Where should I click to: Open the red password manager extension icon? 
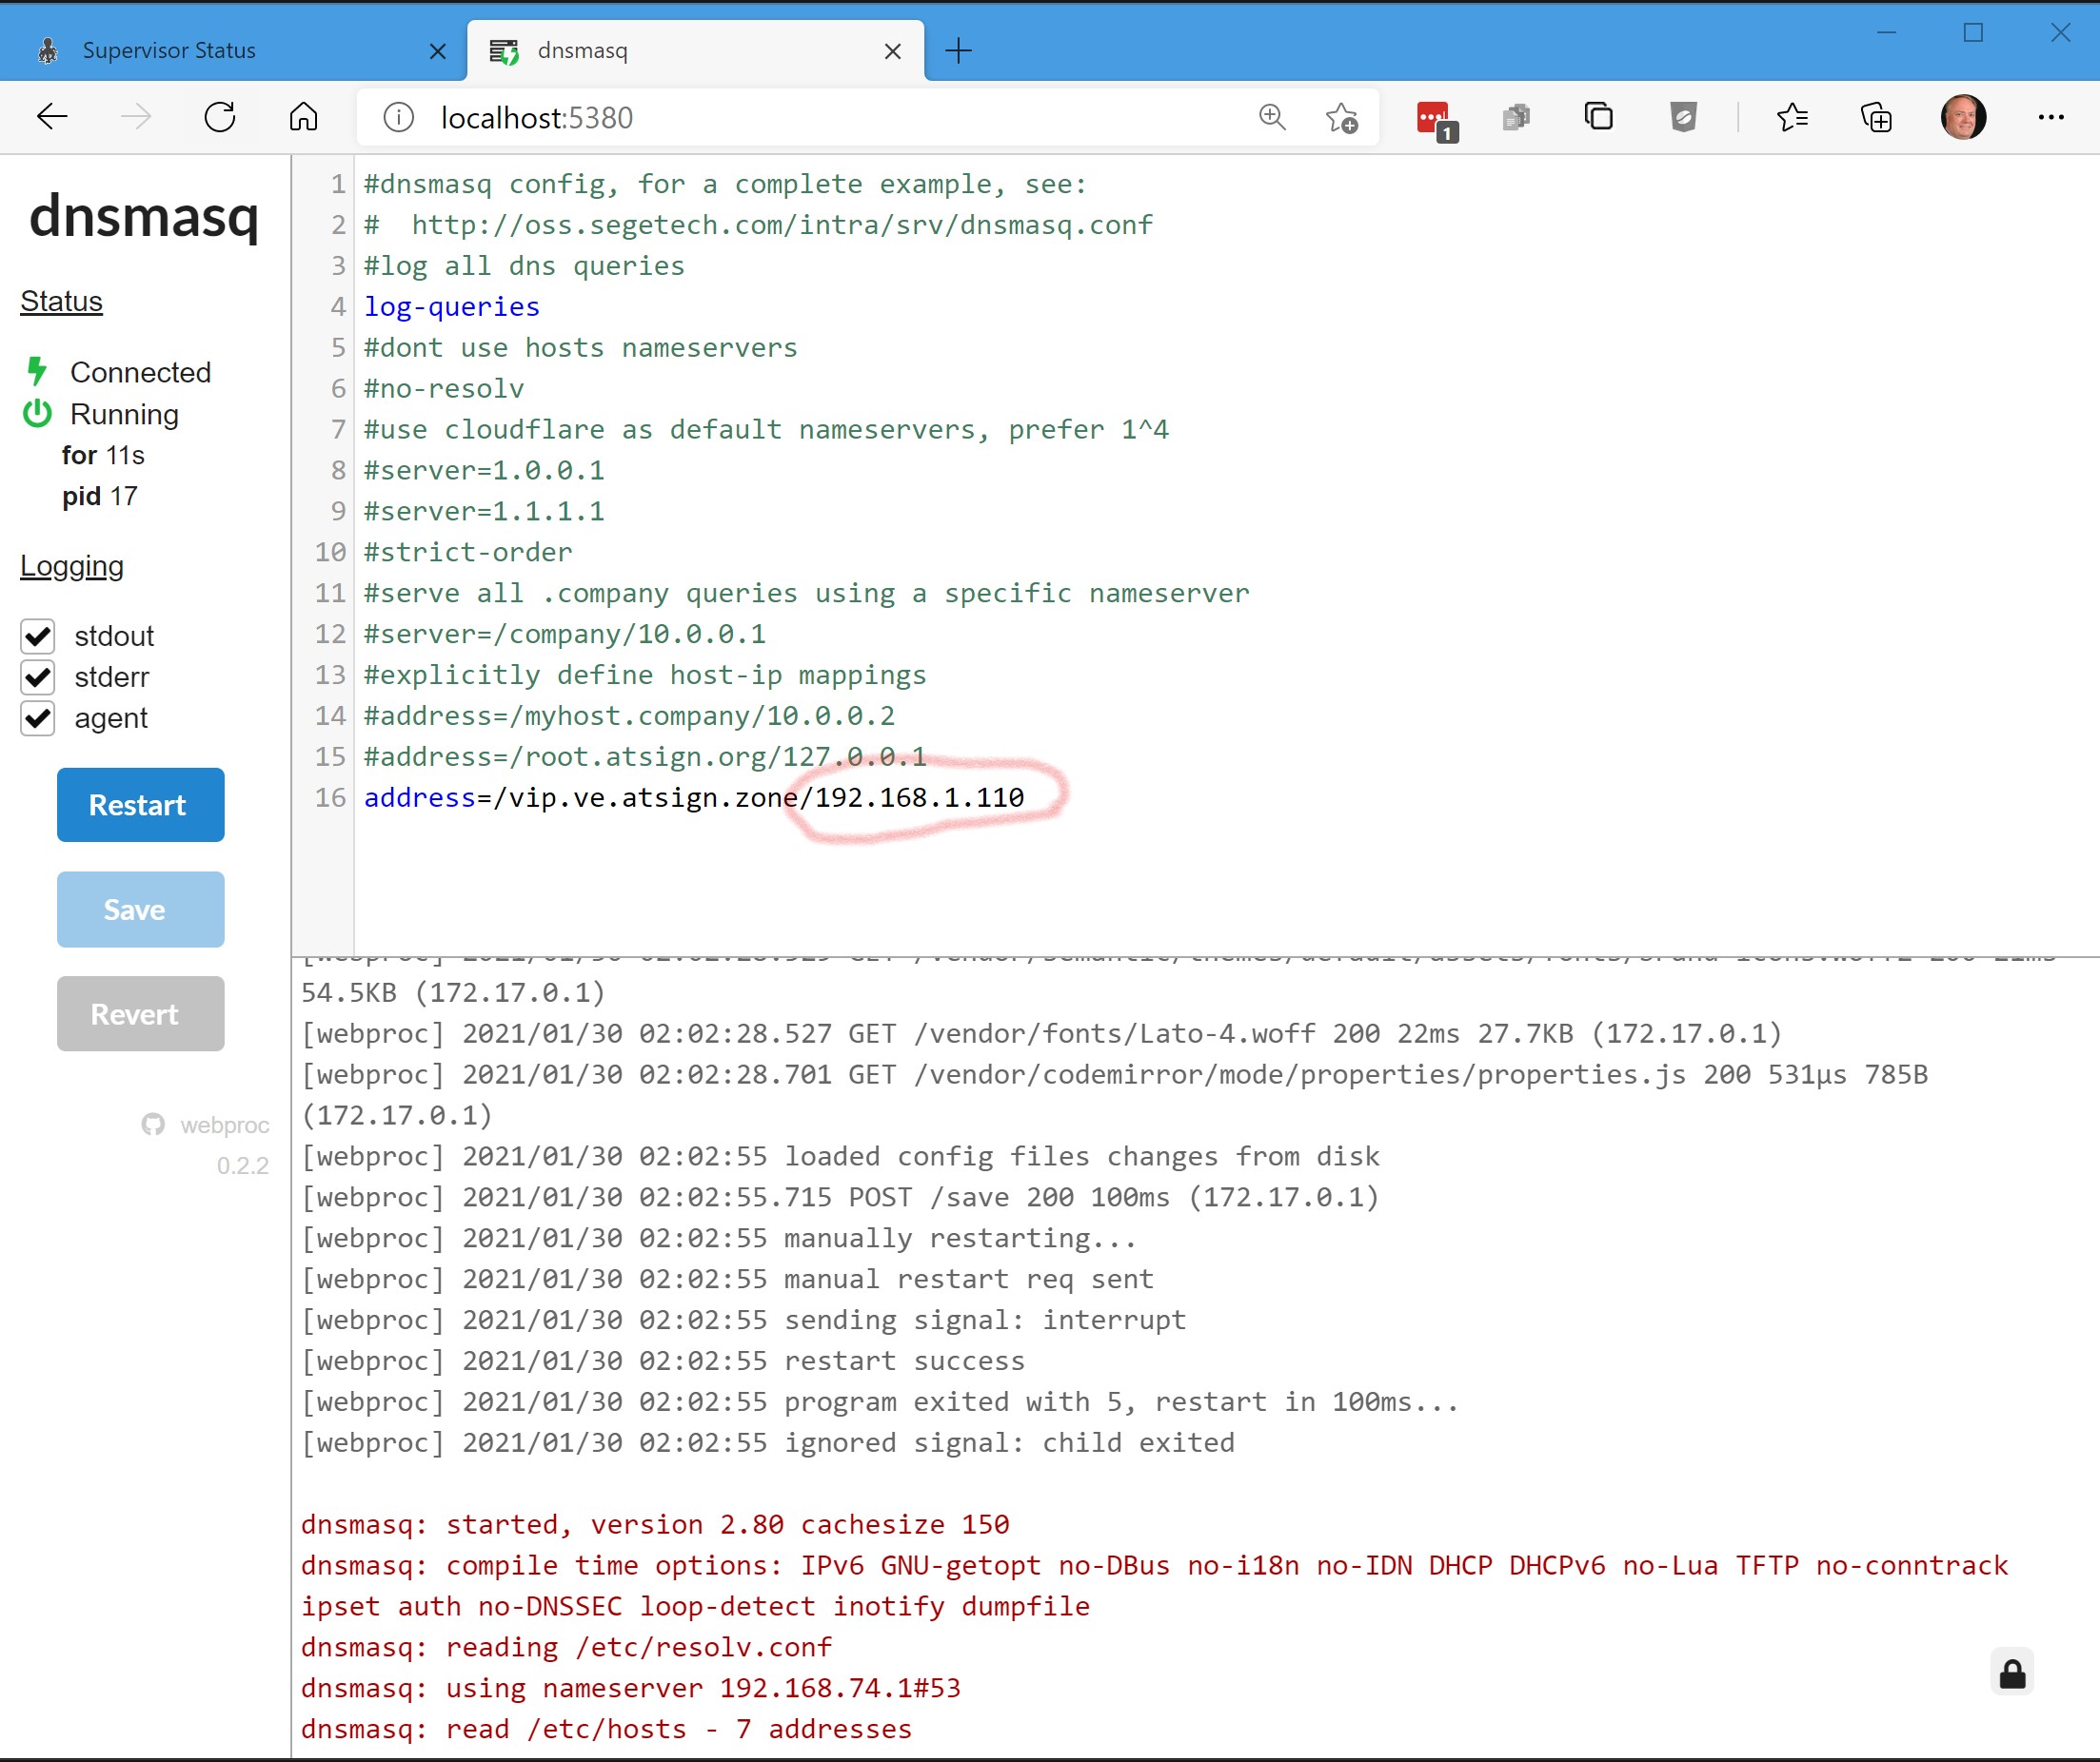[1437, 120]
